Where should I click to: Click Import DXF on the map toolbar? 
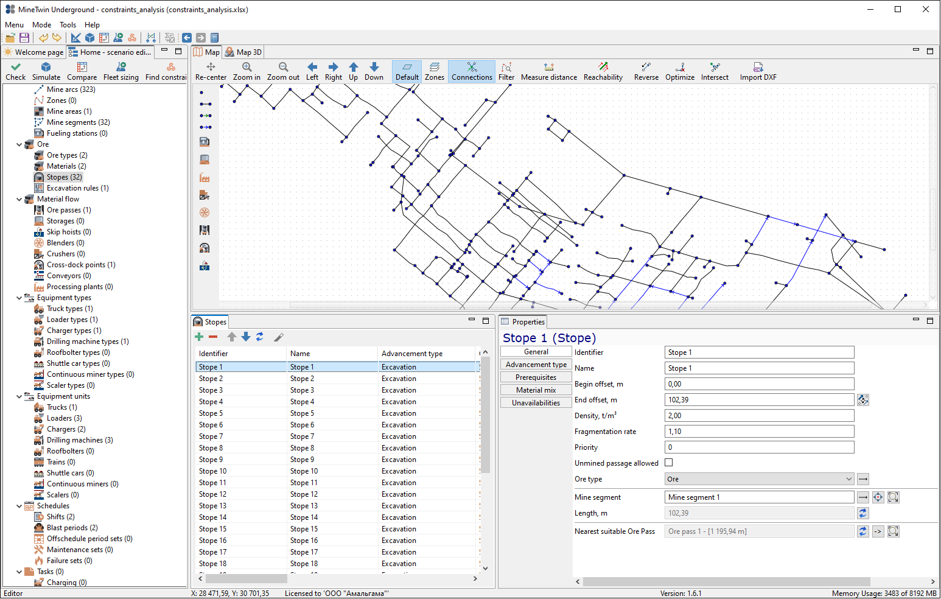coord(758,71)
